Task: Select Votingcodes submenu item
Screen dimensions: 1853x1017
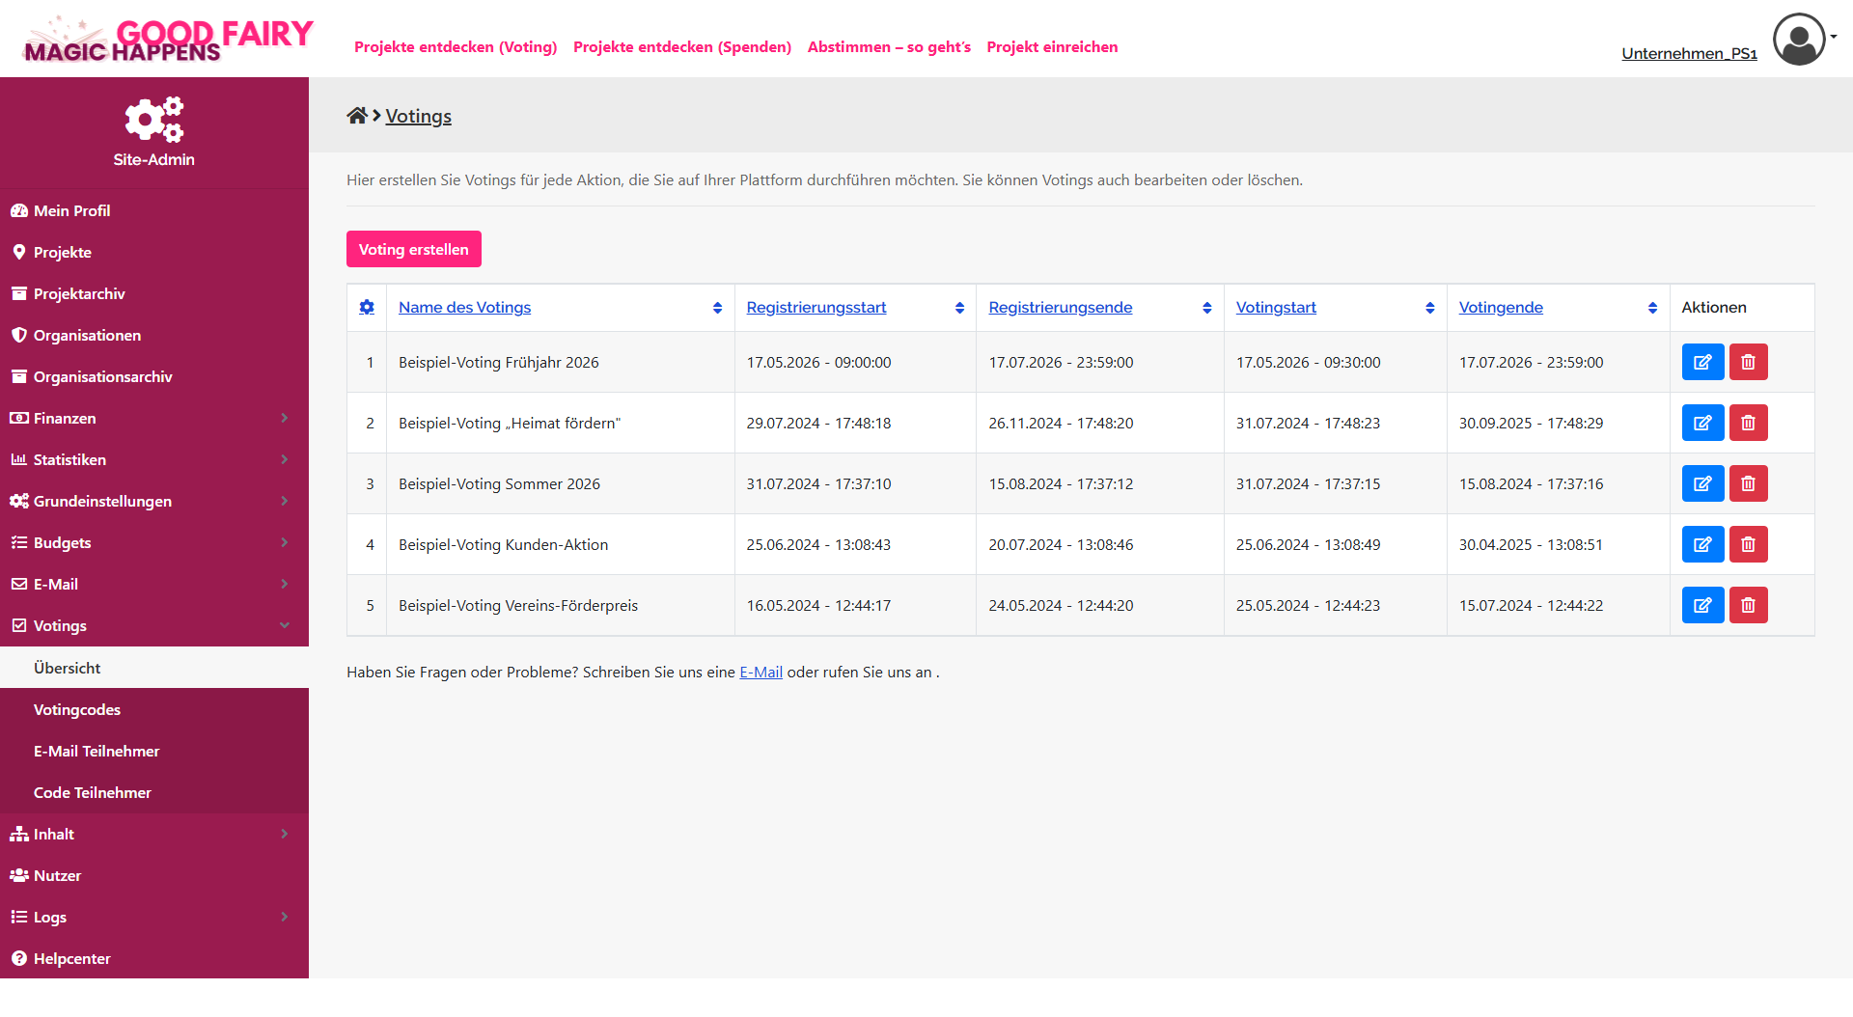Action: tap(154, 709)
